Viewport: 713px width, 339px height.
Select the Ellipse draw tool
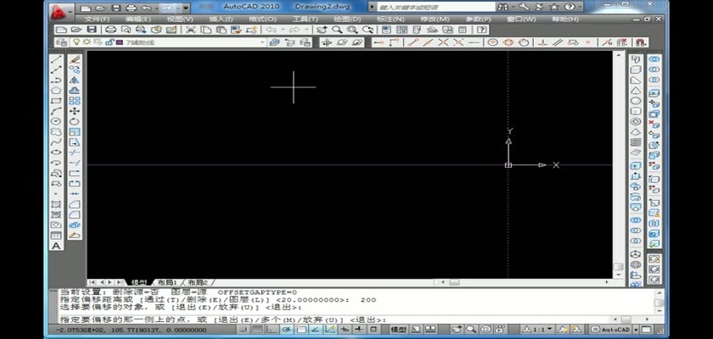[56, 153]
